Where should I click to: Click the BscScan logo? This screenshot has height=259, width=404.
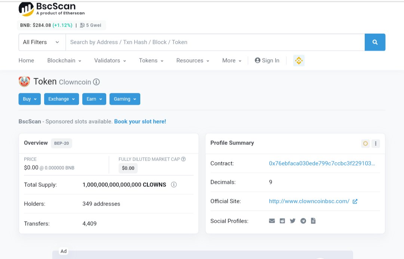pyautogui.click(x=52, y=9)
